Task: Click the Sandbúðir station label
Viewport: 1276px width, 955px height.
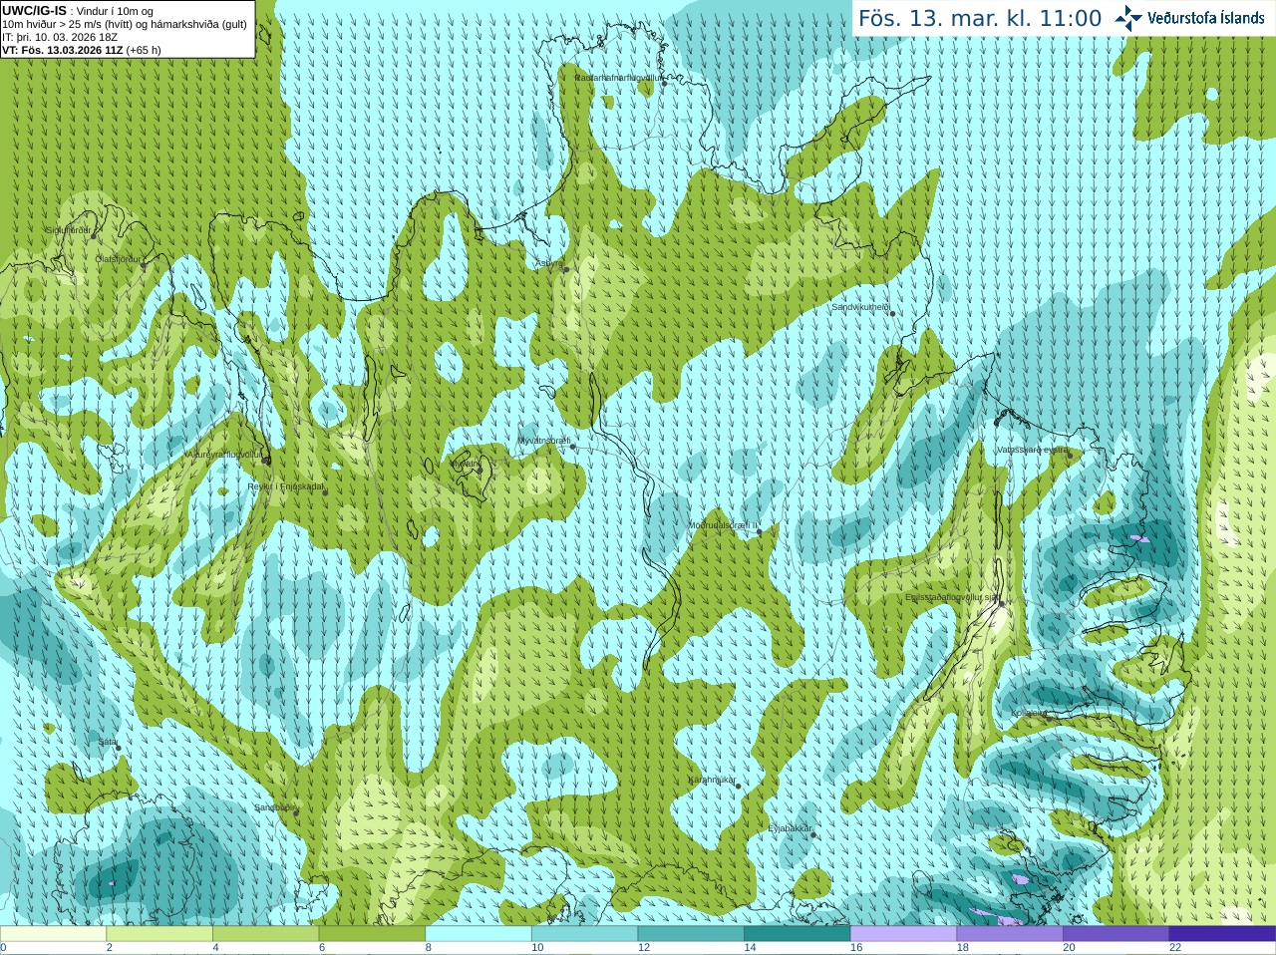Action: pyautogui.click(x=274, y=807)
